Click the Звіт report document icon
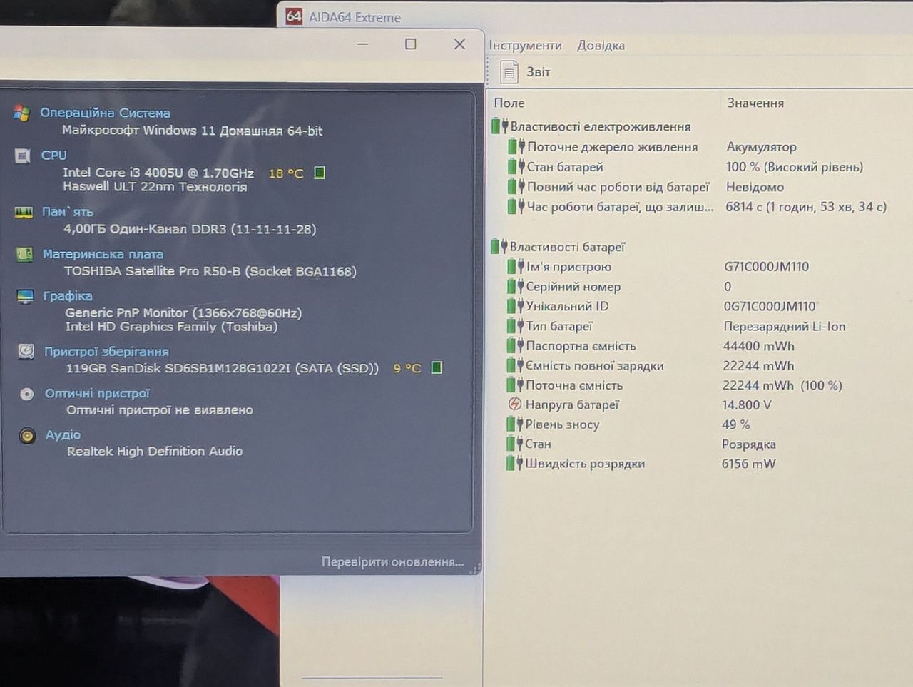The image size is (913, 687). 509,71
